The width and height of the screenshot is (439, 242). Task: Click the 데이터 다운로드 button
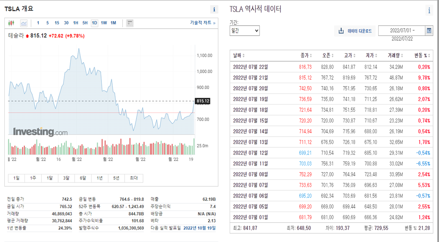point(355,31)
